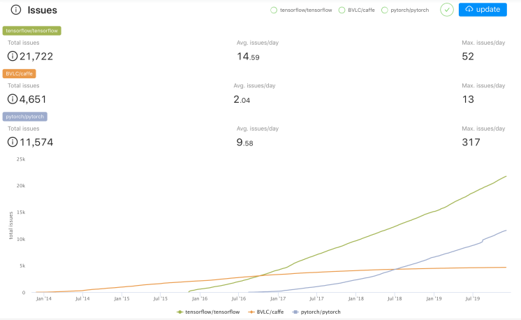Viewport: 521px width, 320px height.
Task: Click the Issues section title
Action: click(x=42, y=10)
